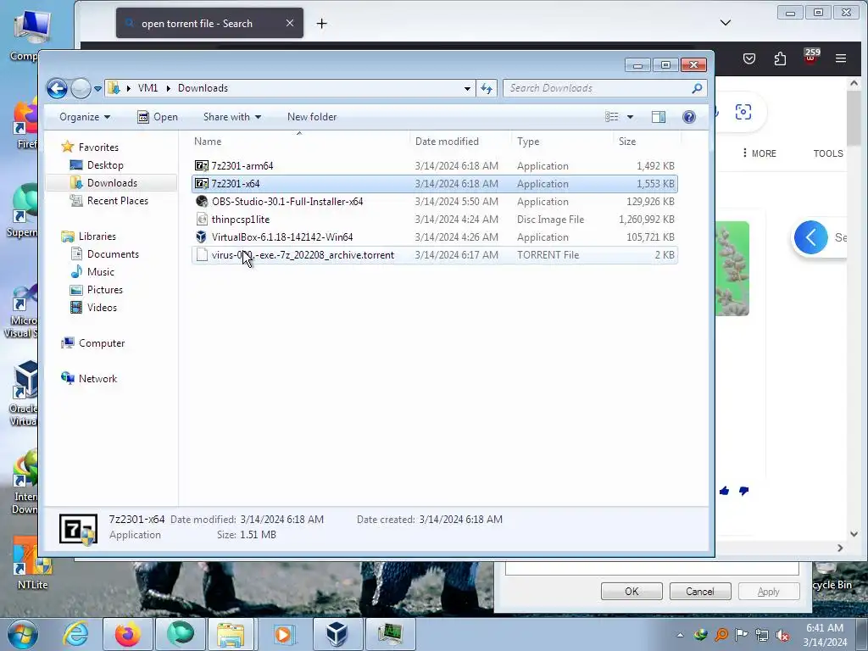The height and width of the screenshot is (651, 868).
Task: Open Videos library
Action: [x=102, y=307]
